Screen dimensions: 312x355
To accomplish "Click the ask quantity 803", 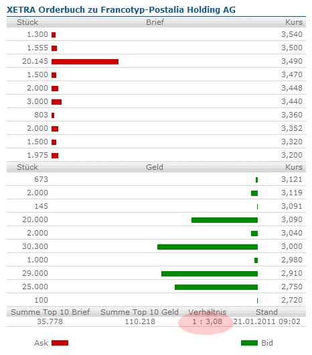I will pos(41,115).
